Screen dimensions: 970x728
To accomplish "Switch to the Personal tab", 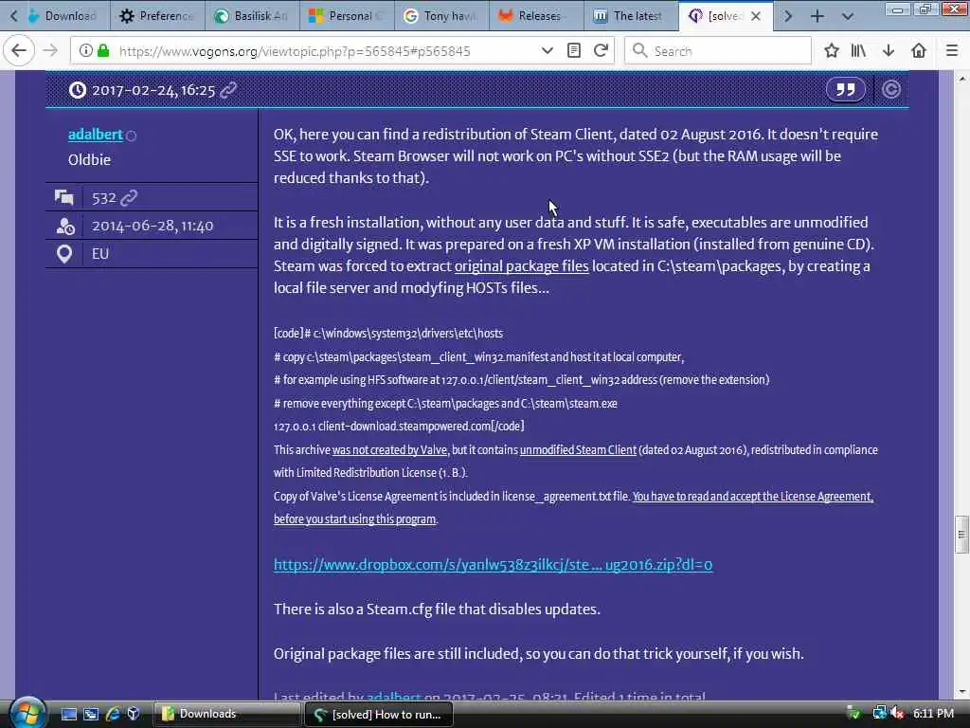I will (347, 16).
